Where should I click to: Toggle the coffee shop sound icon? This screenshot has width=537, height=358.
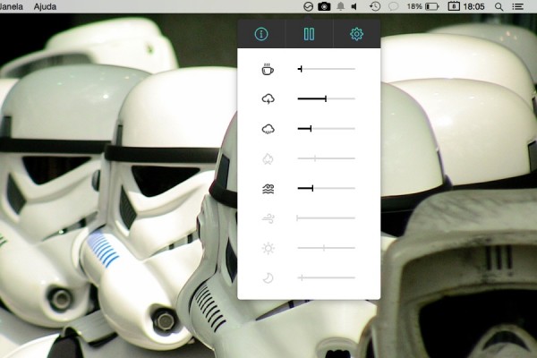coord(268,69)
